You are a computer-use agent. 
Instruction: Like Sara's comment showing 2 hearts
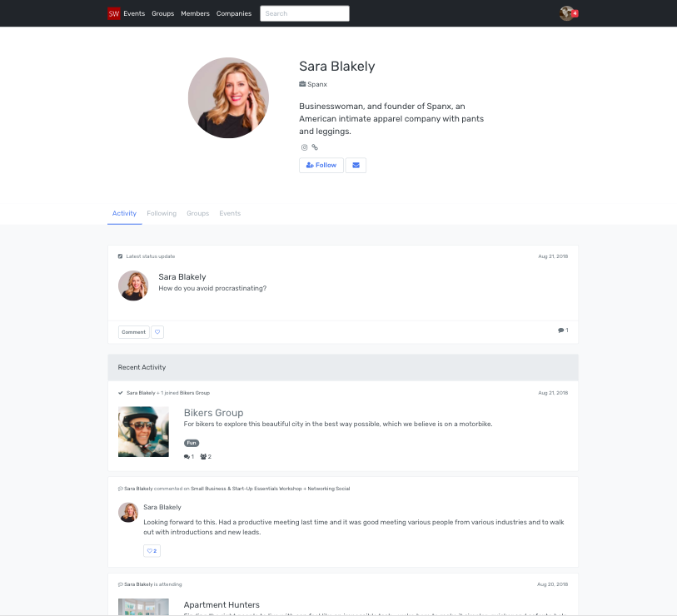[152, 551]
